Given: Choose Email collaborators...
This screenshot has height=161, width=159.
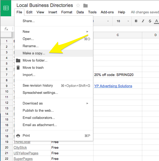Looking at the screenshot, I should pyautogui.click(x=54, y=118).
